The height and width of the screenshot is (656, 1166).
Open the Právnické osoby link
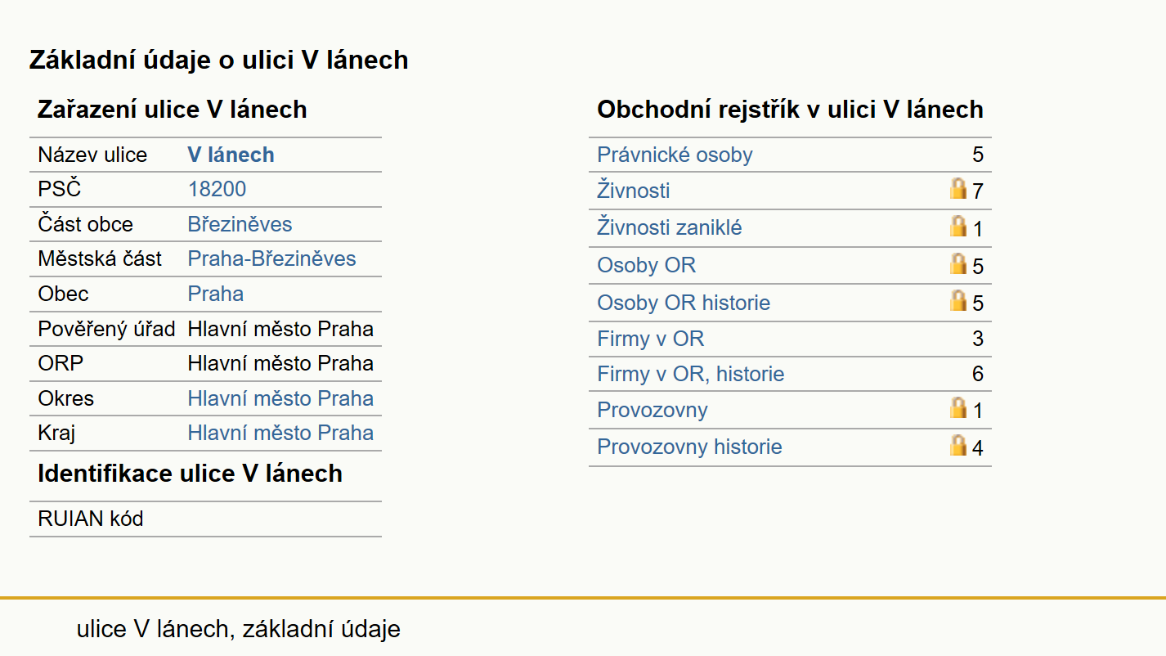coord(675,155)
